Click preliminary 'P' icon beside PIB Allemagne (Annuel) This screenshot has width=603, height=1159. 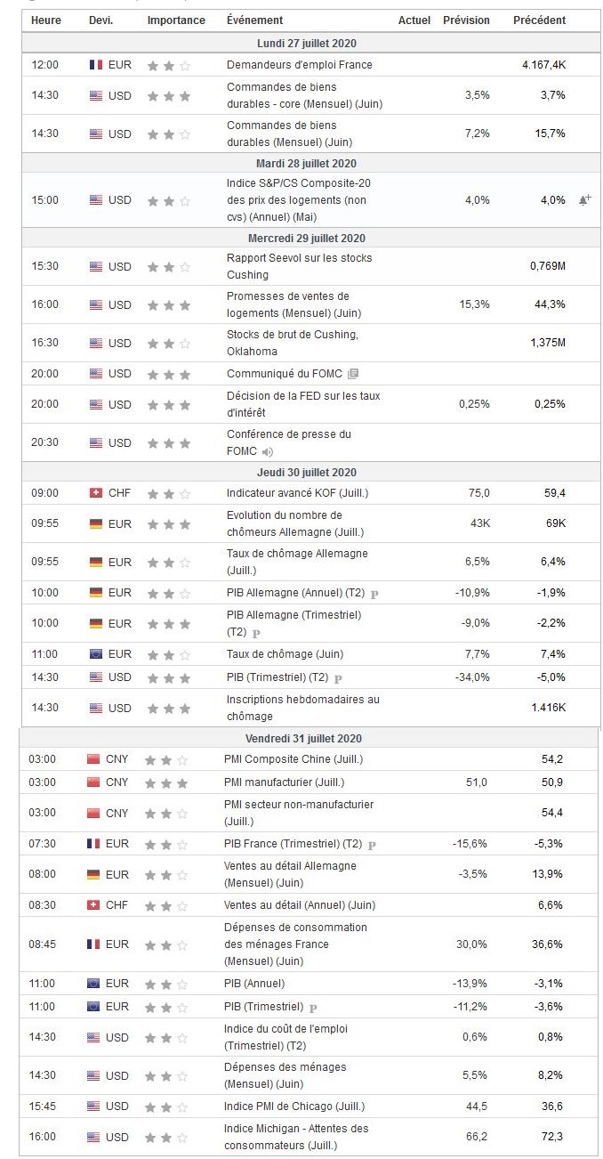[374, 594]
